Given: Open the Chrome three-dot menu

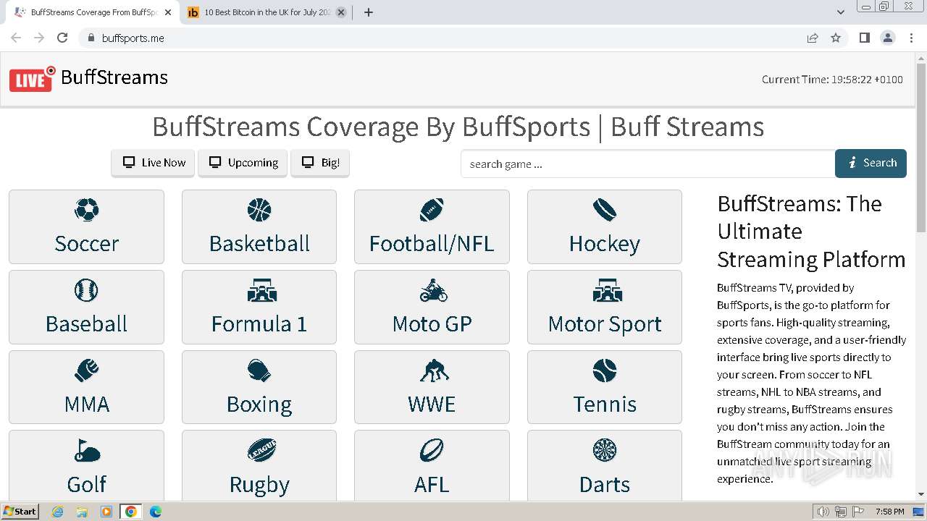Looking at the screenshot, I should (x=912, y=38).
